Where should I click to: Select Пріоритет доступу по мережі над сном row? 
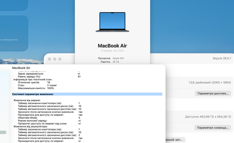(x=49, y=124)
